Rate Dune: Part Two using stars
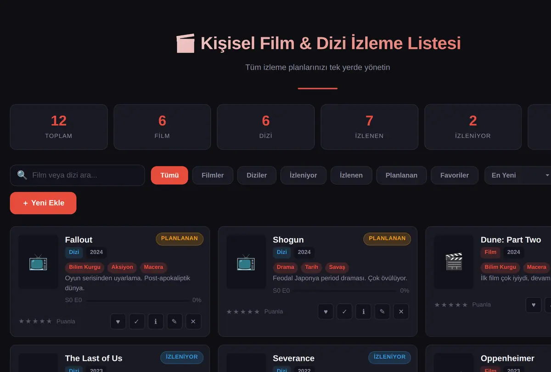 coord(451,305)
